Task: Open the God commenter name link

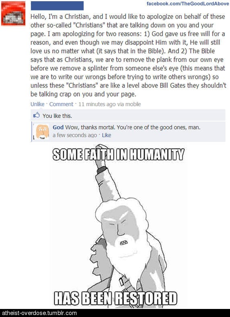Action: click(x=58, y=127)
